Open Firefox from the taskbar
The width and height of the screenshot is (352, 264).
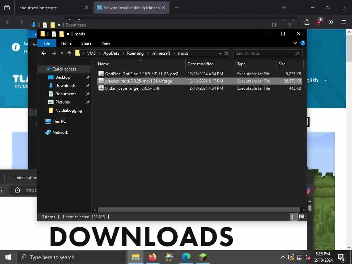point(153,257)
